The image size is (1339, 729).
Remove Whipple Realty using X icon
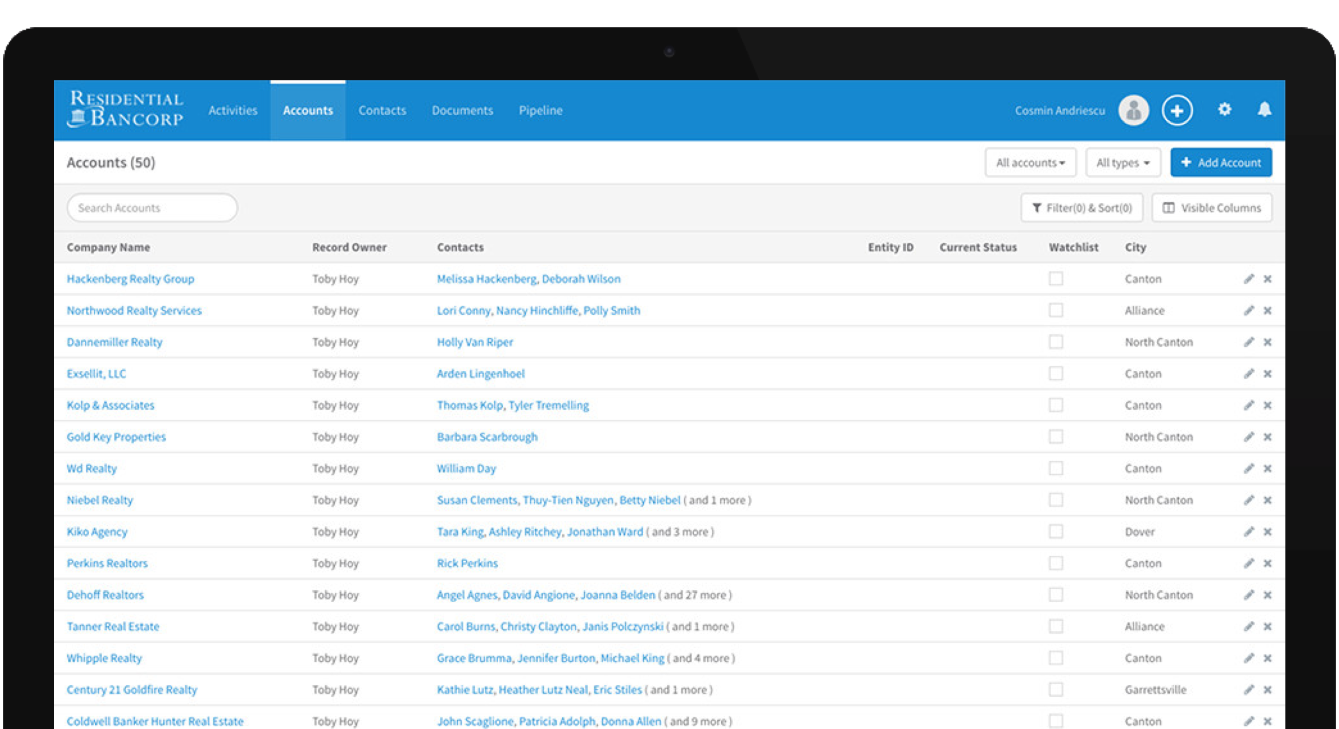click(x=1267, y=659)
